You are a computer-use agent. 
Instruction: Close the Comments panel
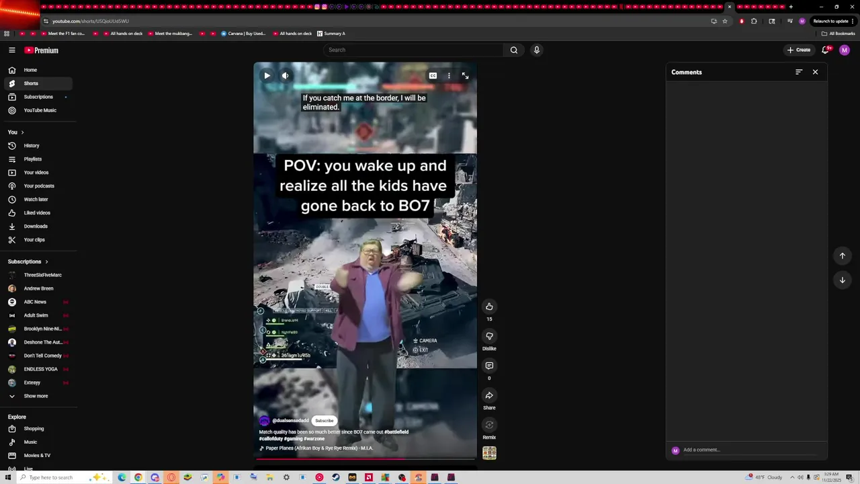(815, 72)
